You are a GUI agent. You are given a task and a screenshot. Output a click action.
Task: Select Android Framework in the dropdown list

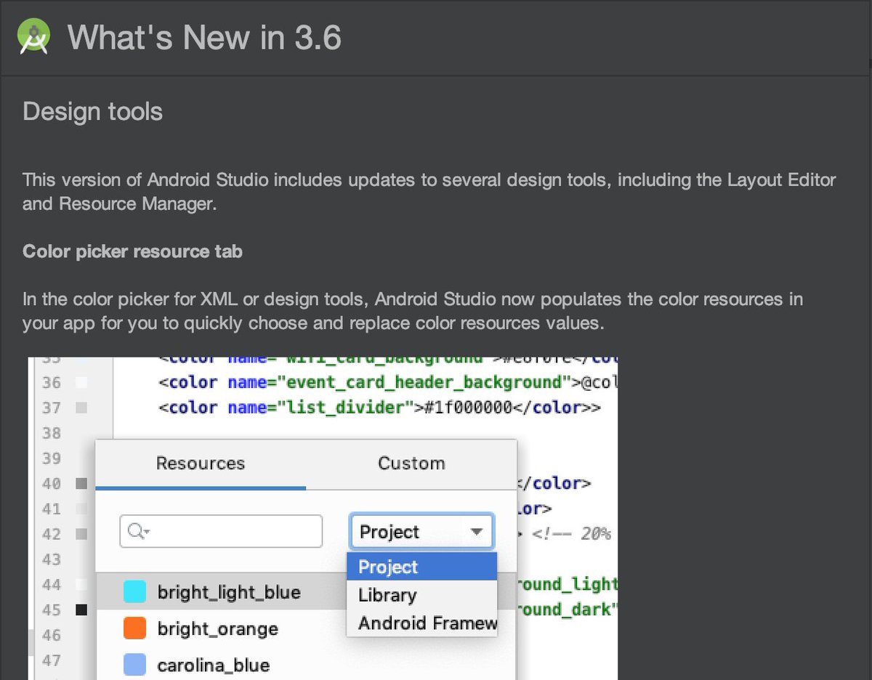point(421,623)
